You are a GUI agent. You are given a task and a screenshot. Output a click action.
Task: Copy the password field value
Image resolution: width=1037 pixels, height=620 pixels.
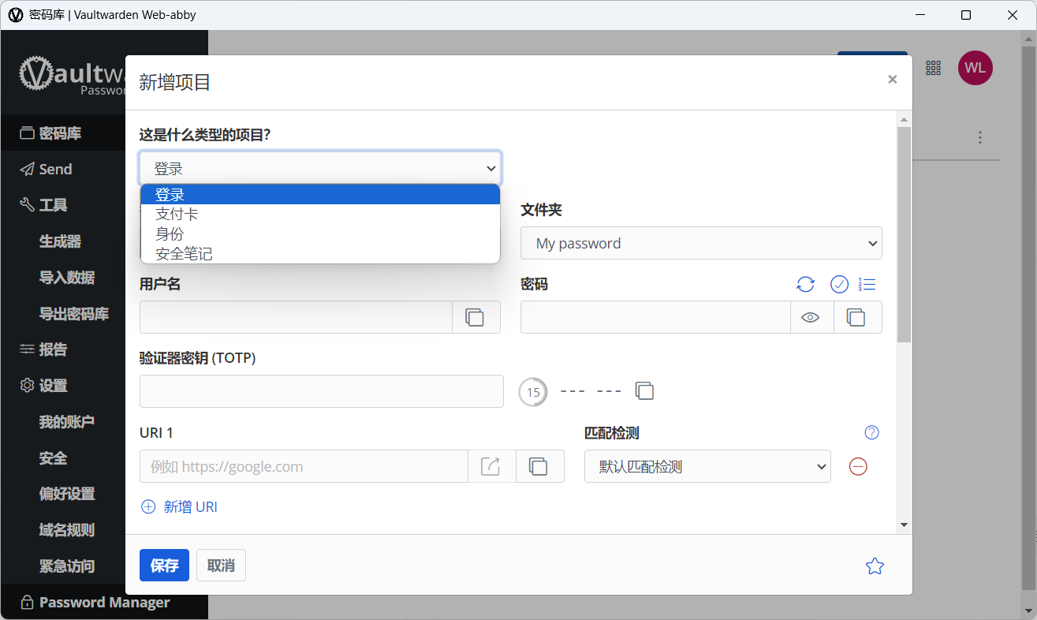[856, 317]
